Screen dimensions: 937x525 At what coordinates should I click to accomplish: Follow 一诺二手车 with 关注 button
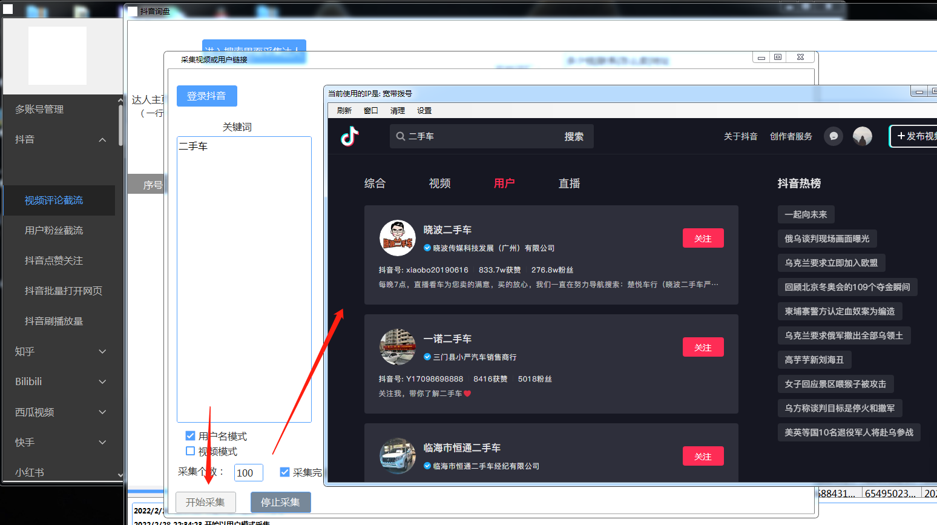(x=703, y=347)
